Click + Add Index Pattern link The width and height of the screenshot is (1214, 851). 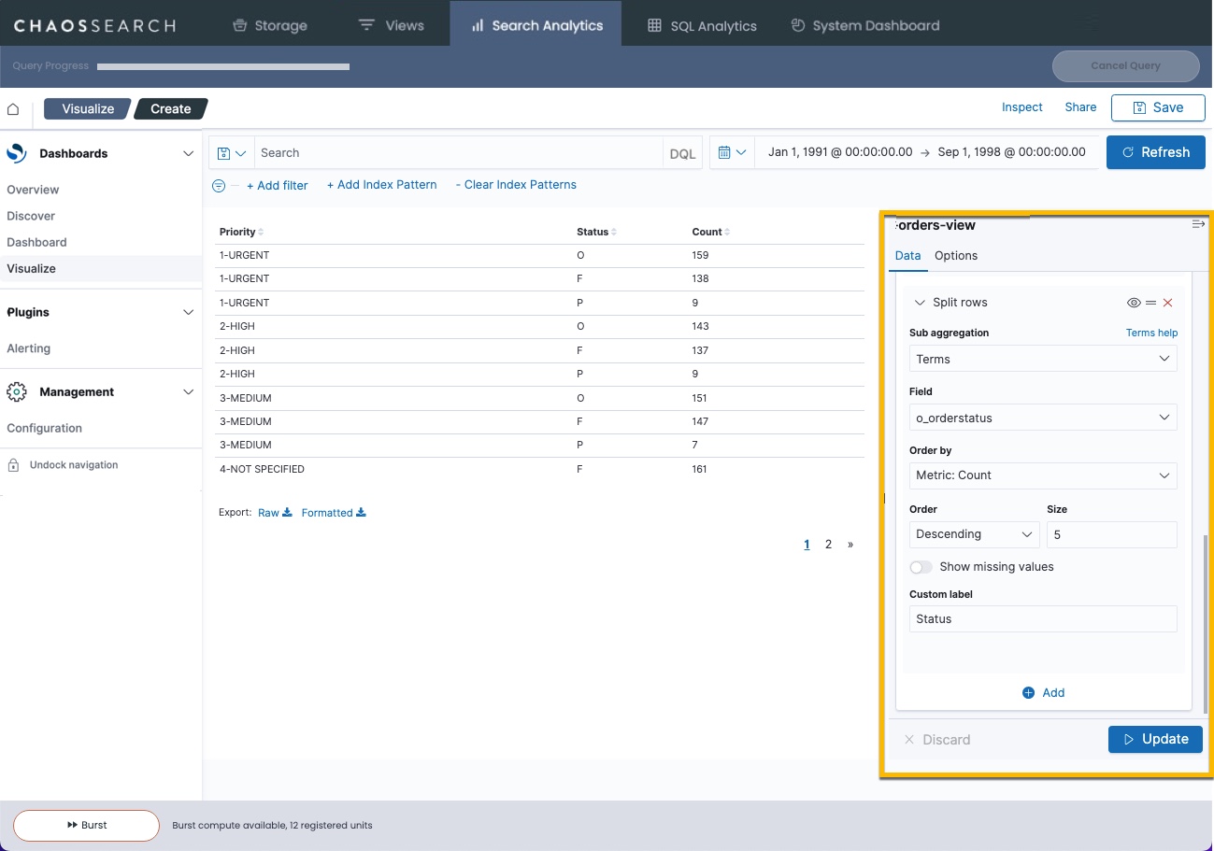[x=381, y=185]
